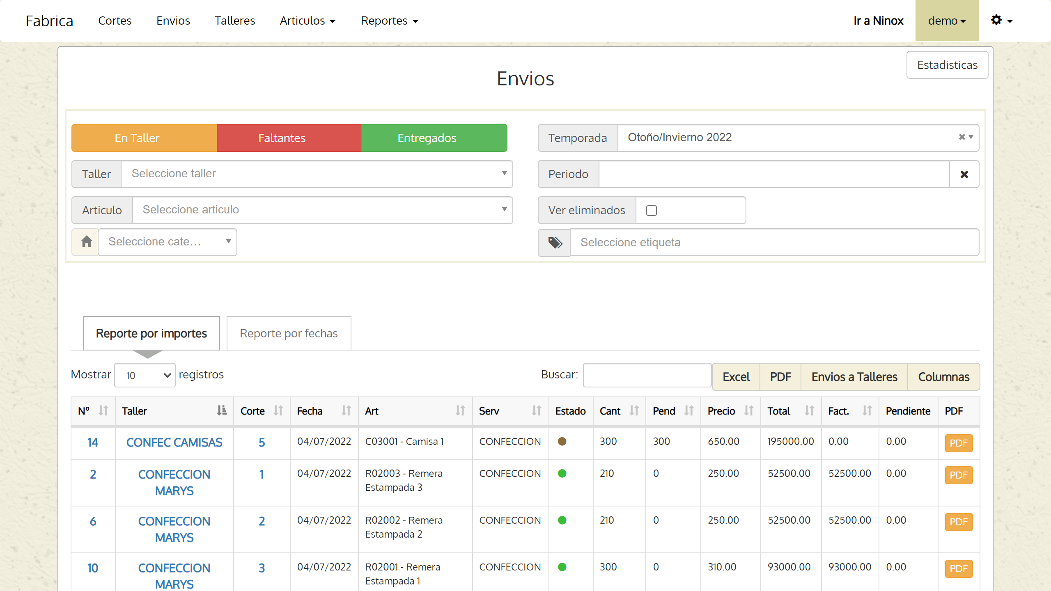Go to Cortes page
This screenshot has height=591, width=1051.
(115, 21)
